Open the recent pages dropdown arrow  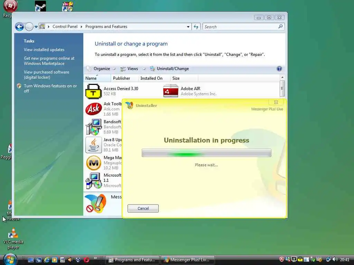pyautogui.click(x=36, y=27)
